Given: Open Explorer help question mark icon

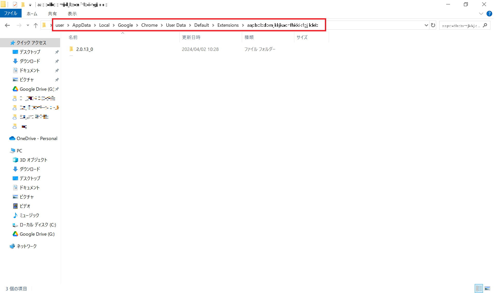Looking at the screenshot, I should (489, 14).
